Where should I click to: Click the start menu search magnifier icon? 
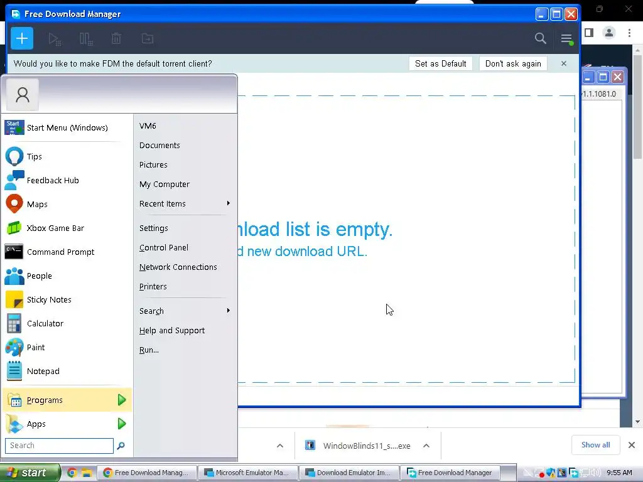coord(121,446)
